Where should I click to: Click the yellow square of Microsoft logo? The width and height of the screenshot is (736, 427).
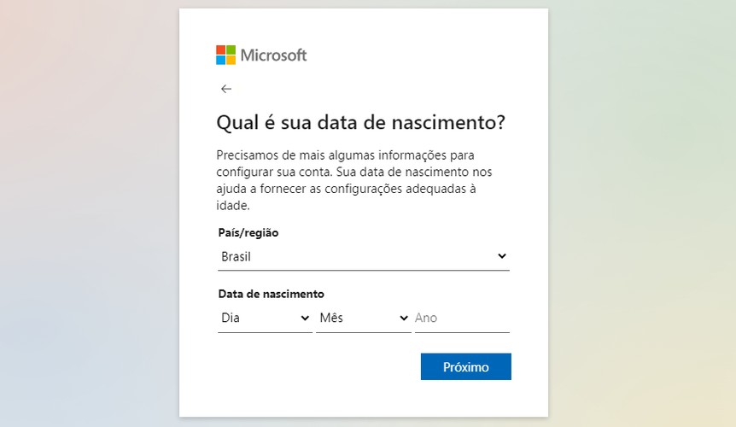[231, 60]
